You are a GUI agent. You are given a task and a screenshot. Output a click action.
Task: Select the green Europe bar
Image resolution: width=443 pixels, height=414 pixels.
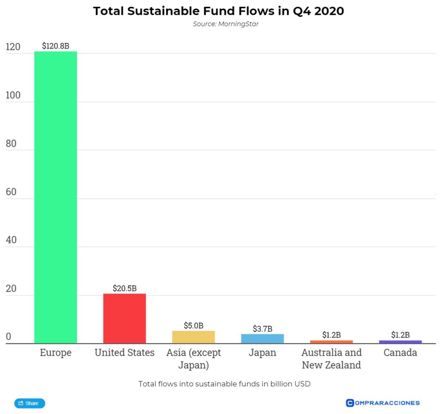55,197
